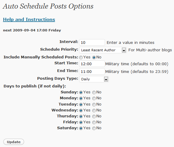Select Yes radio for Wednesday
The width and height of the screenshot is (174, 147).
pyautogui.click(x=81, y=110)
